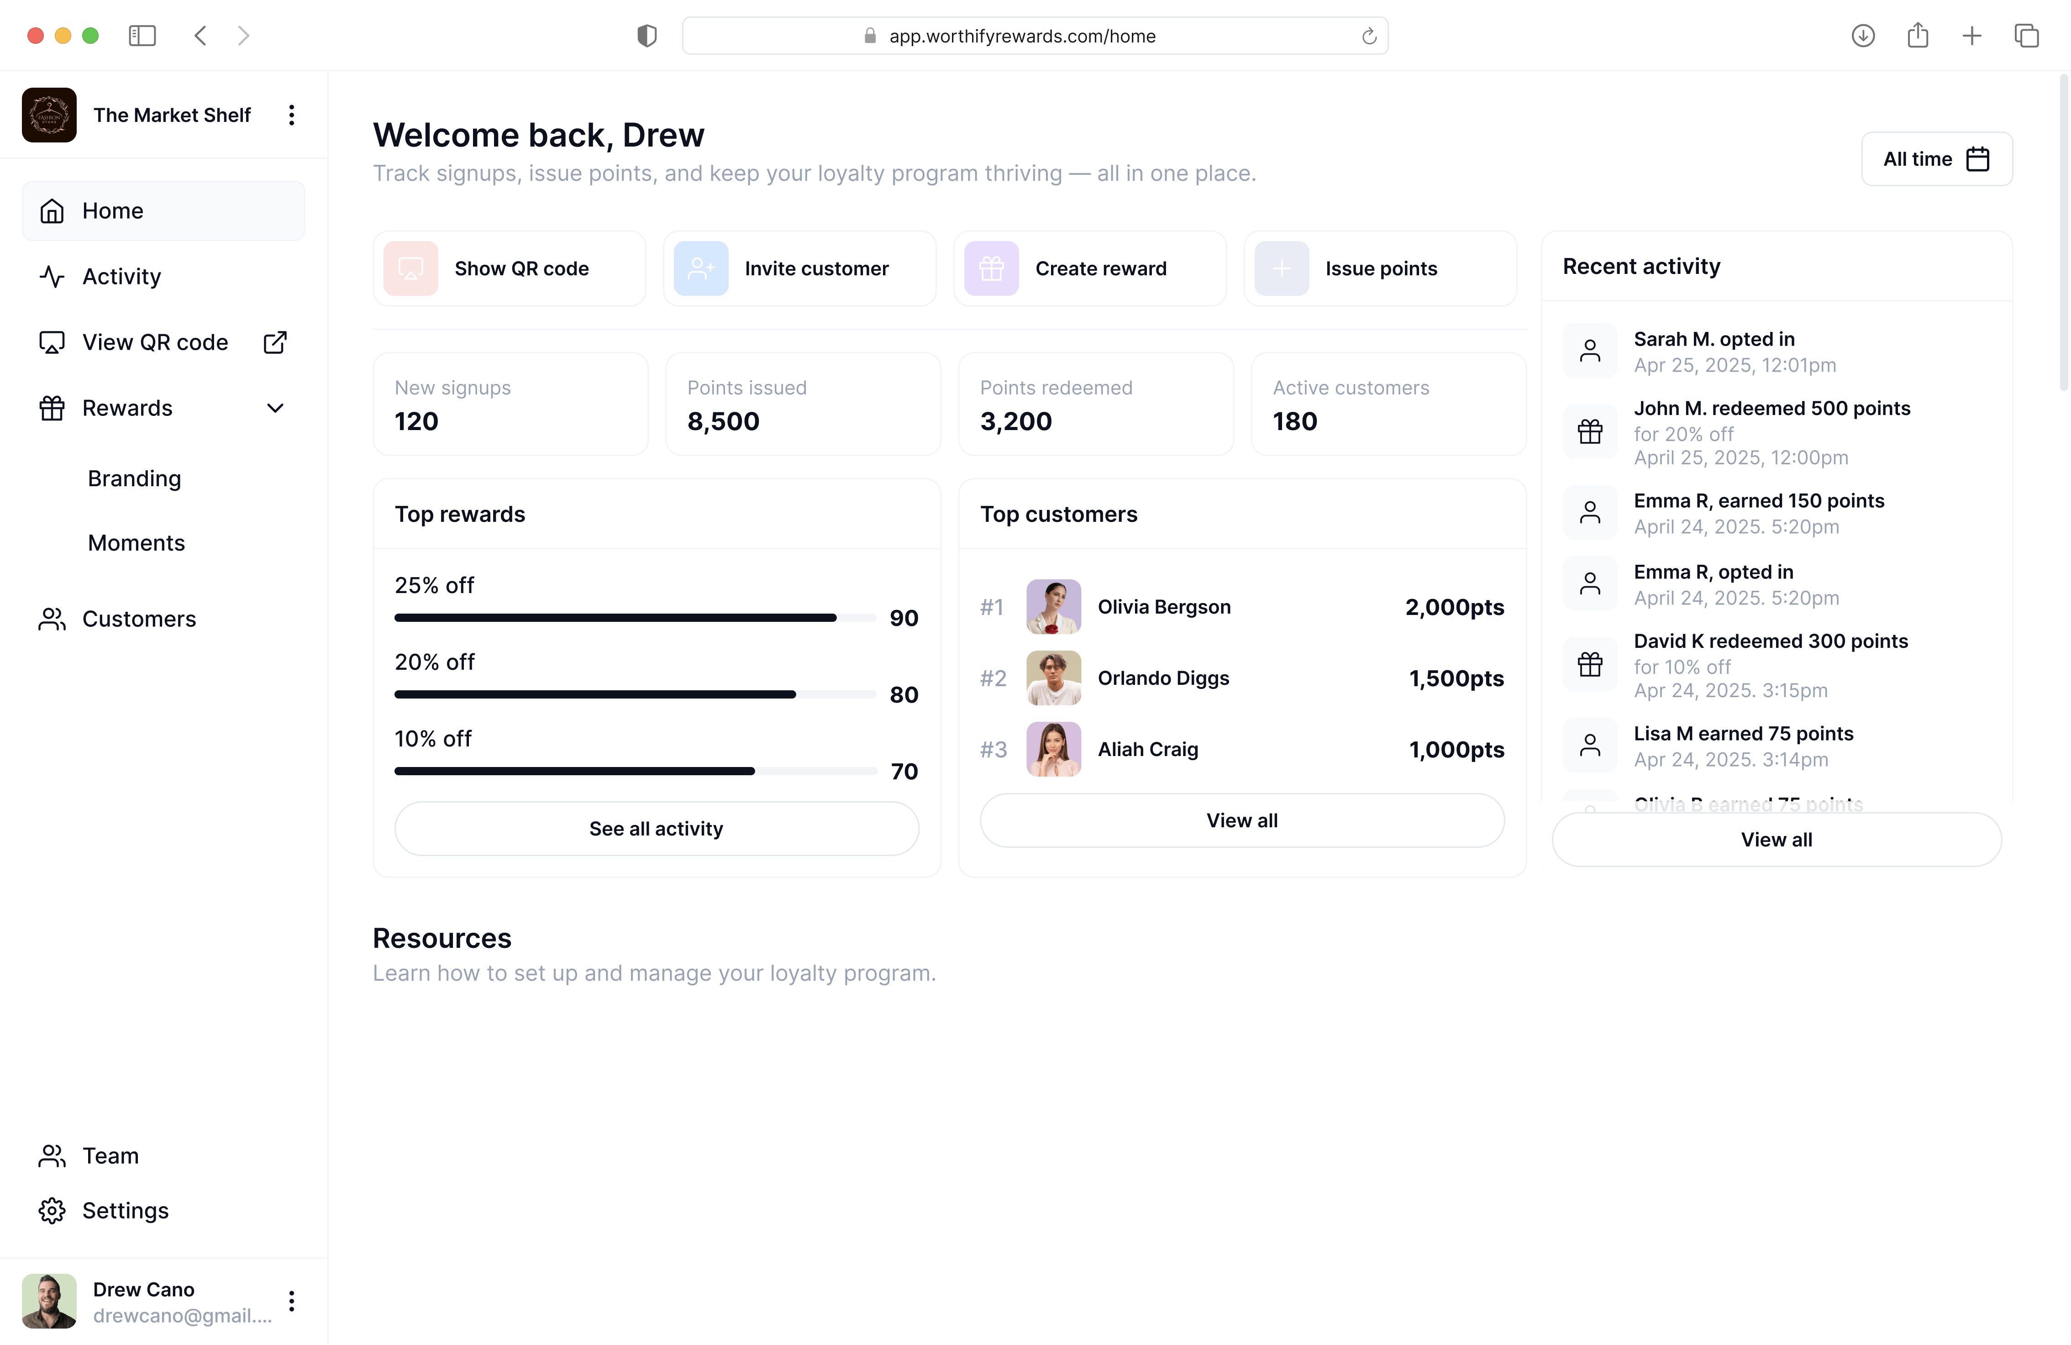This screenshot has height=1345, width=2071.
Task: Click the Points issued value 8,500
Action: tap(723, 422)
